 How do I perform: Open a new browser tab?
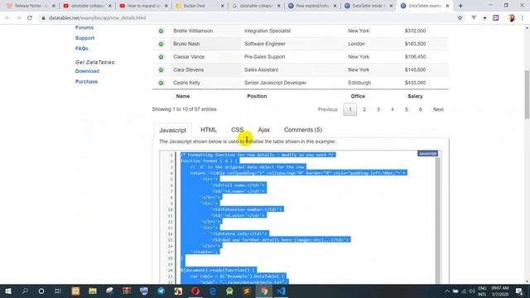click(460, 6)
